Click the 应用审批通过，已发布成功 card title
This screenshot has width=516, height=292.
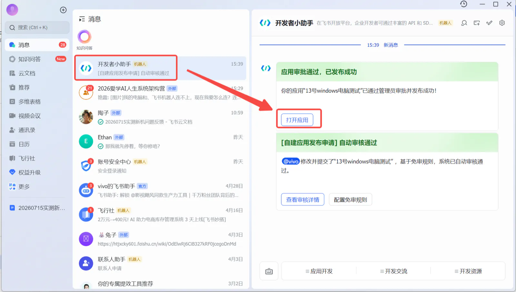click(x=319, y=72)
